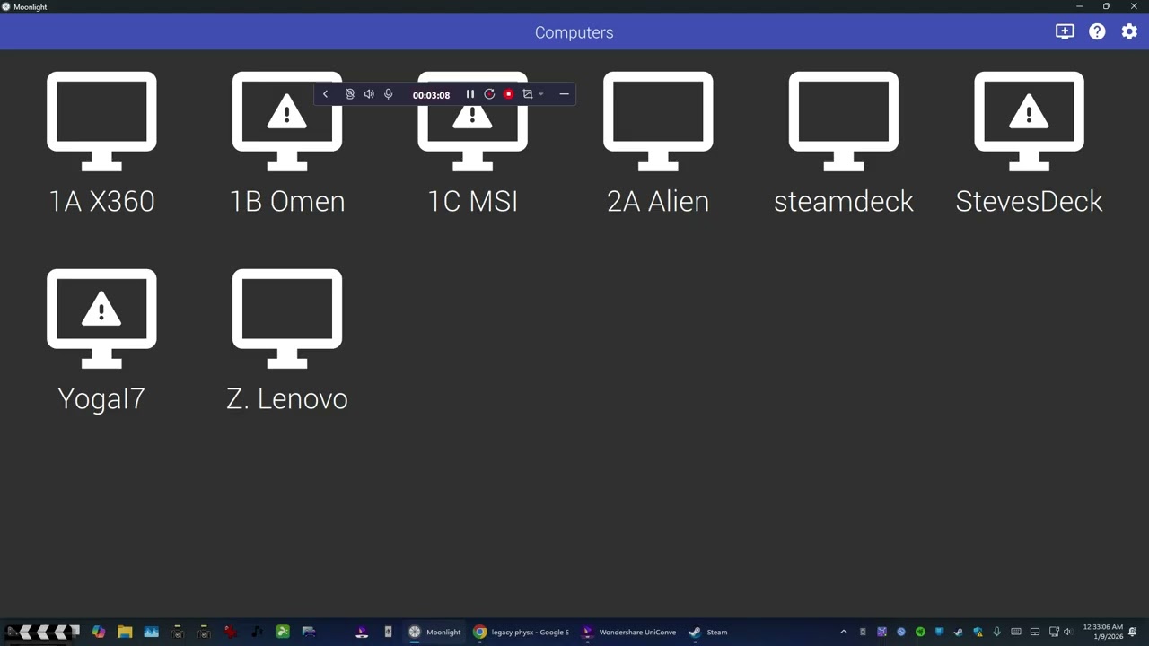
Task: Open Windows Security tray icon with warning
Action: [x=978, y=632]
